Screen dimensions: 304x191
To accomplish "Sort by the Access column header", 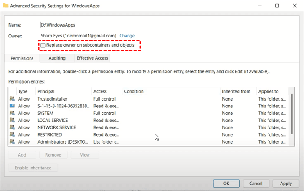I will (x=100, y=91).
